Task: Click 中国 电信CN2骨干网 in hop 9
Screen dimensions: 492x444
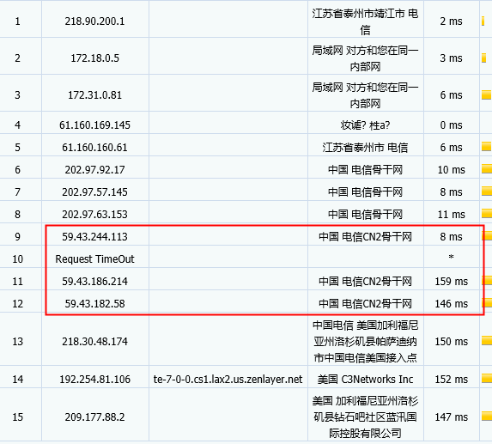Action: [365, 236]
